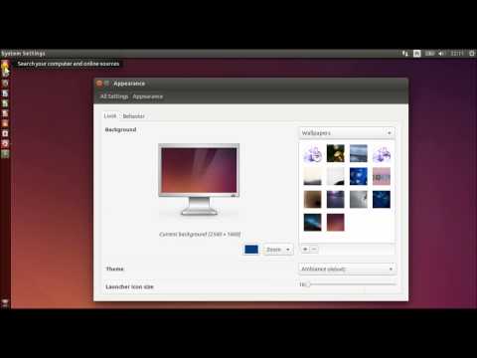This screenshot has width=477, height=358.
Task: Open the Zoom background style dropdown
Action: coord(278,250)
